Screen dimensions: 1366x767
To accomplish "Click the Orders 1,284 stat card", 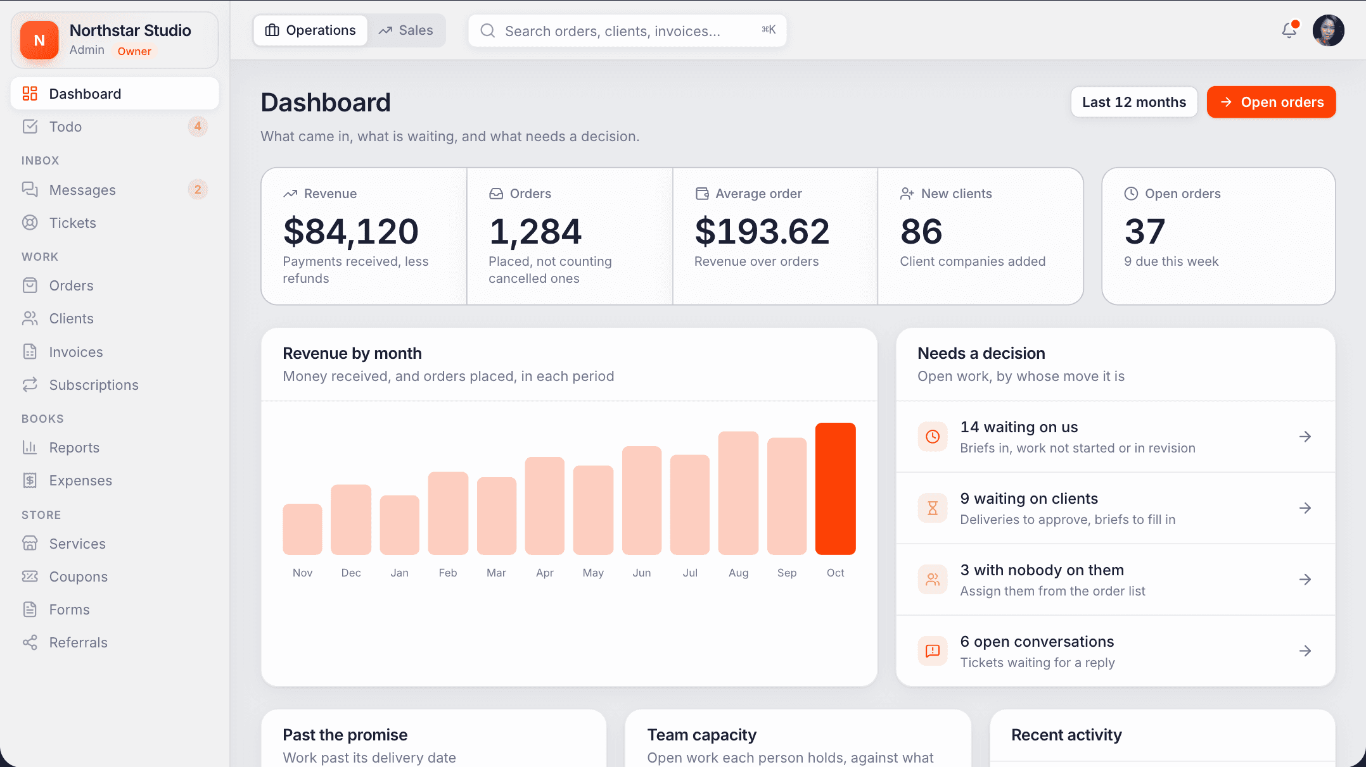I will point(570,236).
